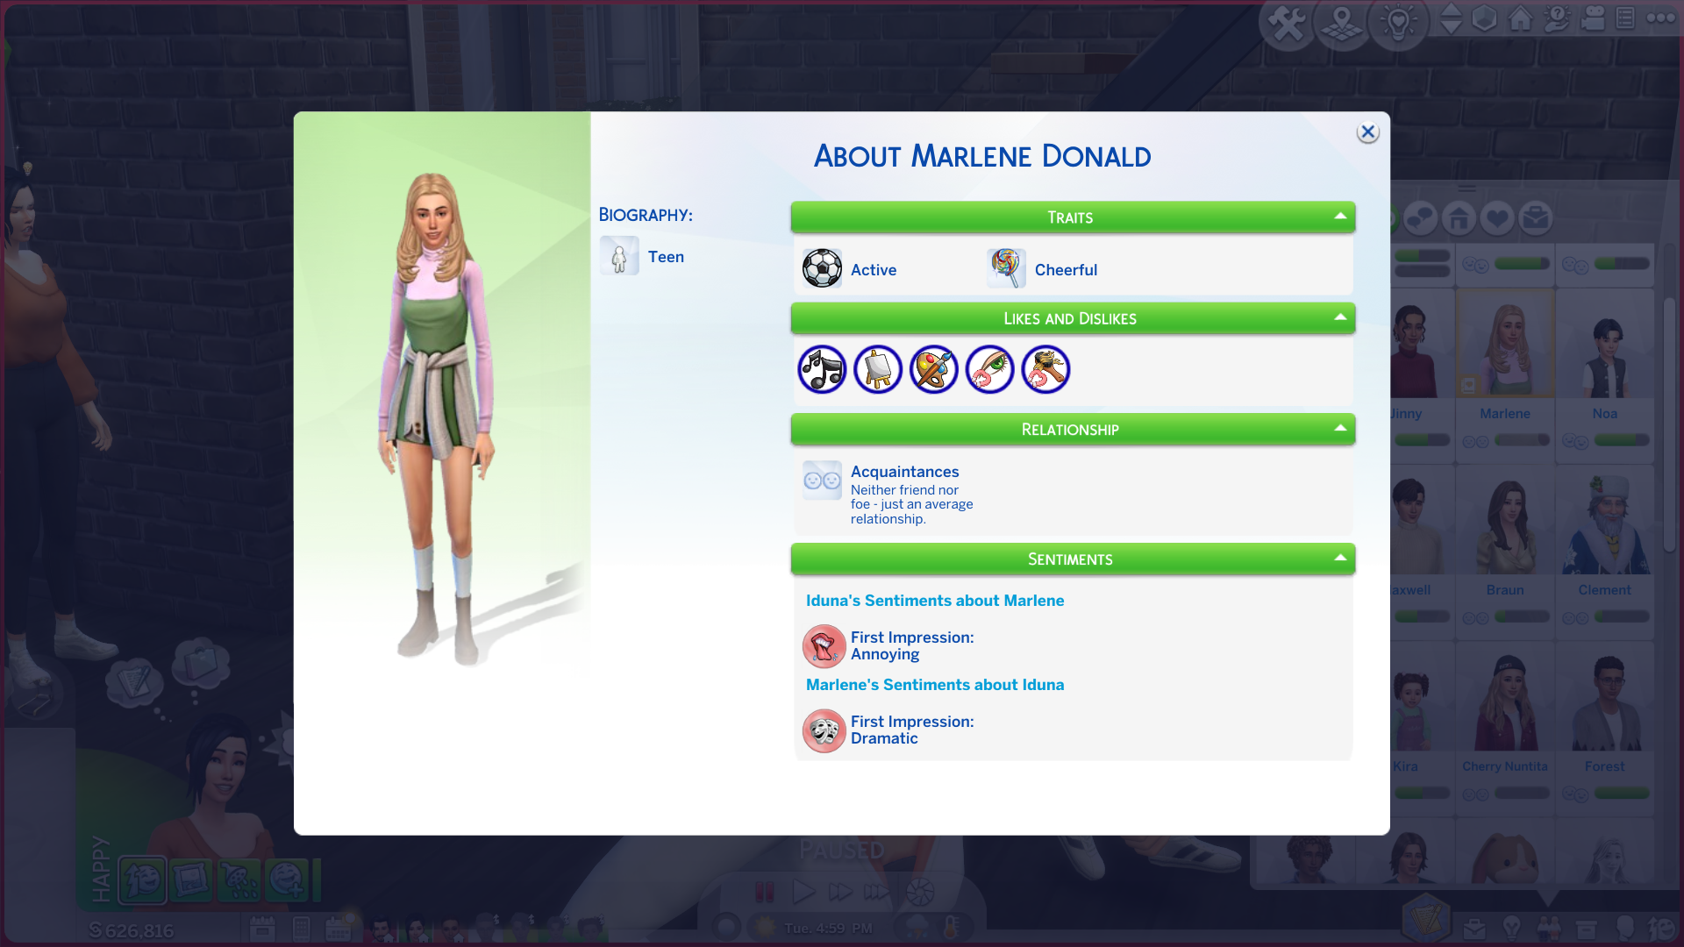Filter relationships by work briefcase icon
The height and width of the screenshot is (947, 1684).
(1536, 218)
